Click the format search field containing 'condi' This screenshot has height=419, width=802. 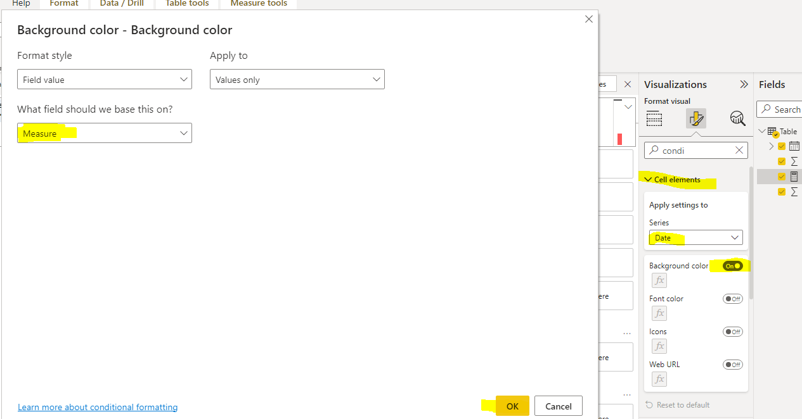(696, 150)
